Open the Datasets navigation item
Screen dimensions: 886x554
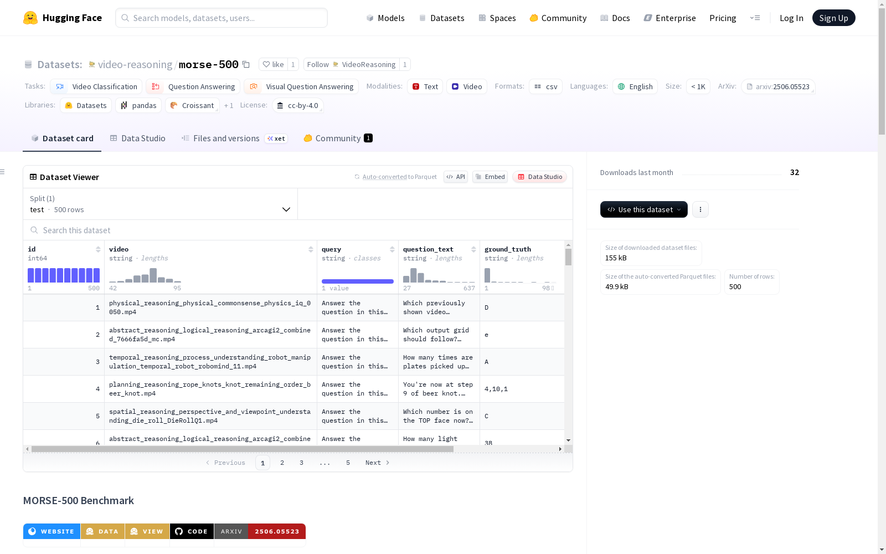(x=441, y=18)
